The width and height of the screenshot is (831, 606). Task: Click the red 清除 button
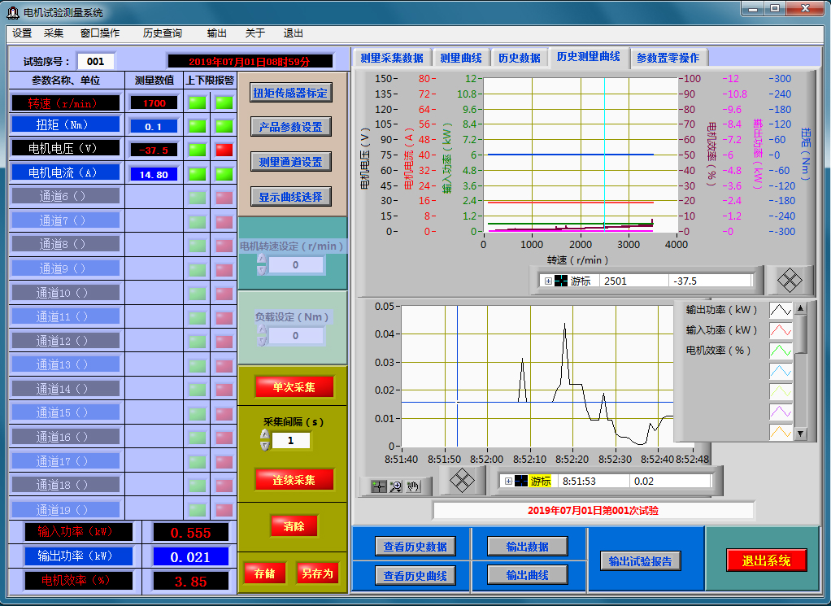[x=294, y=526]
